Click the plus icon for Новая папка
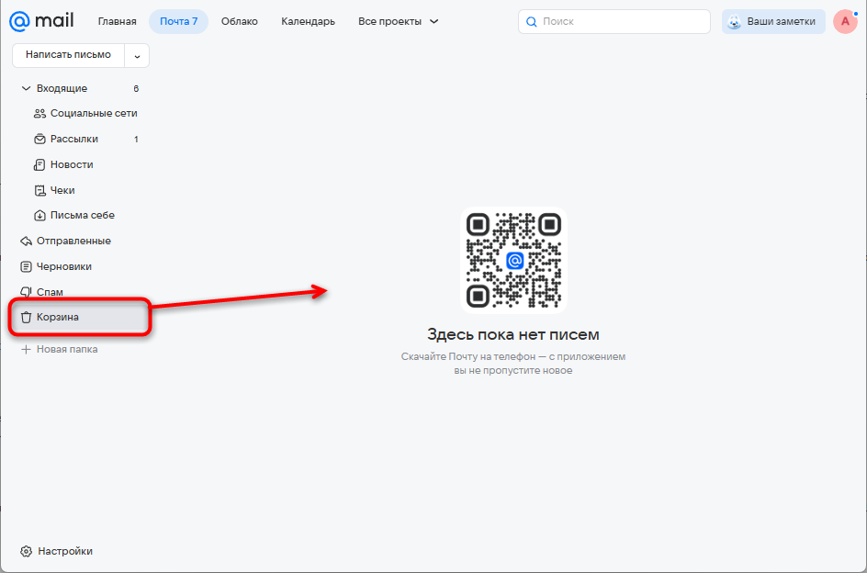This screenshot has height=573, width=867. coord(26,350)
